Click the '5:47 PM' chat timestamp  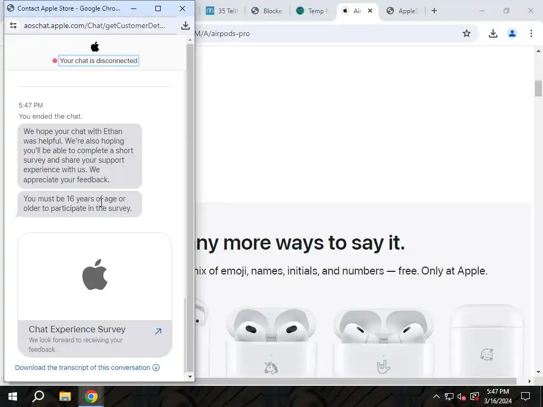pyautogui.click(x=31, y=105)
